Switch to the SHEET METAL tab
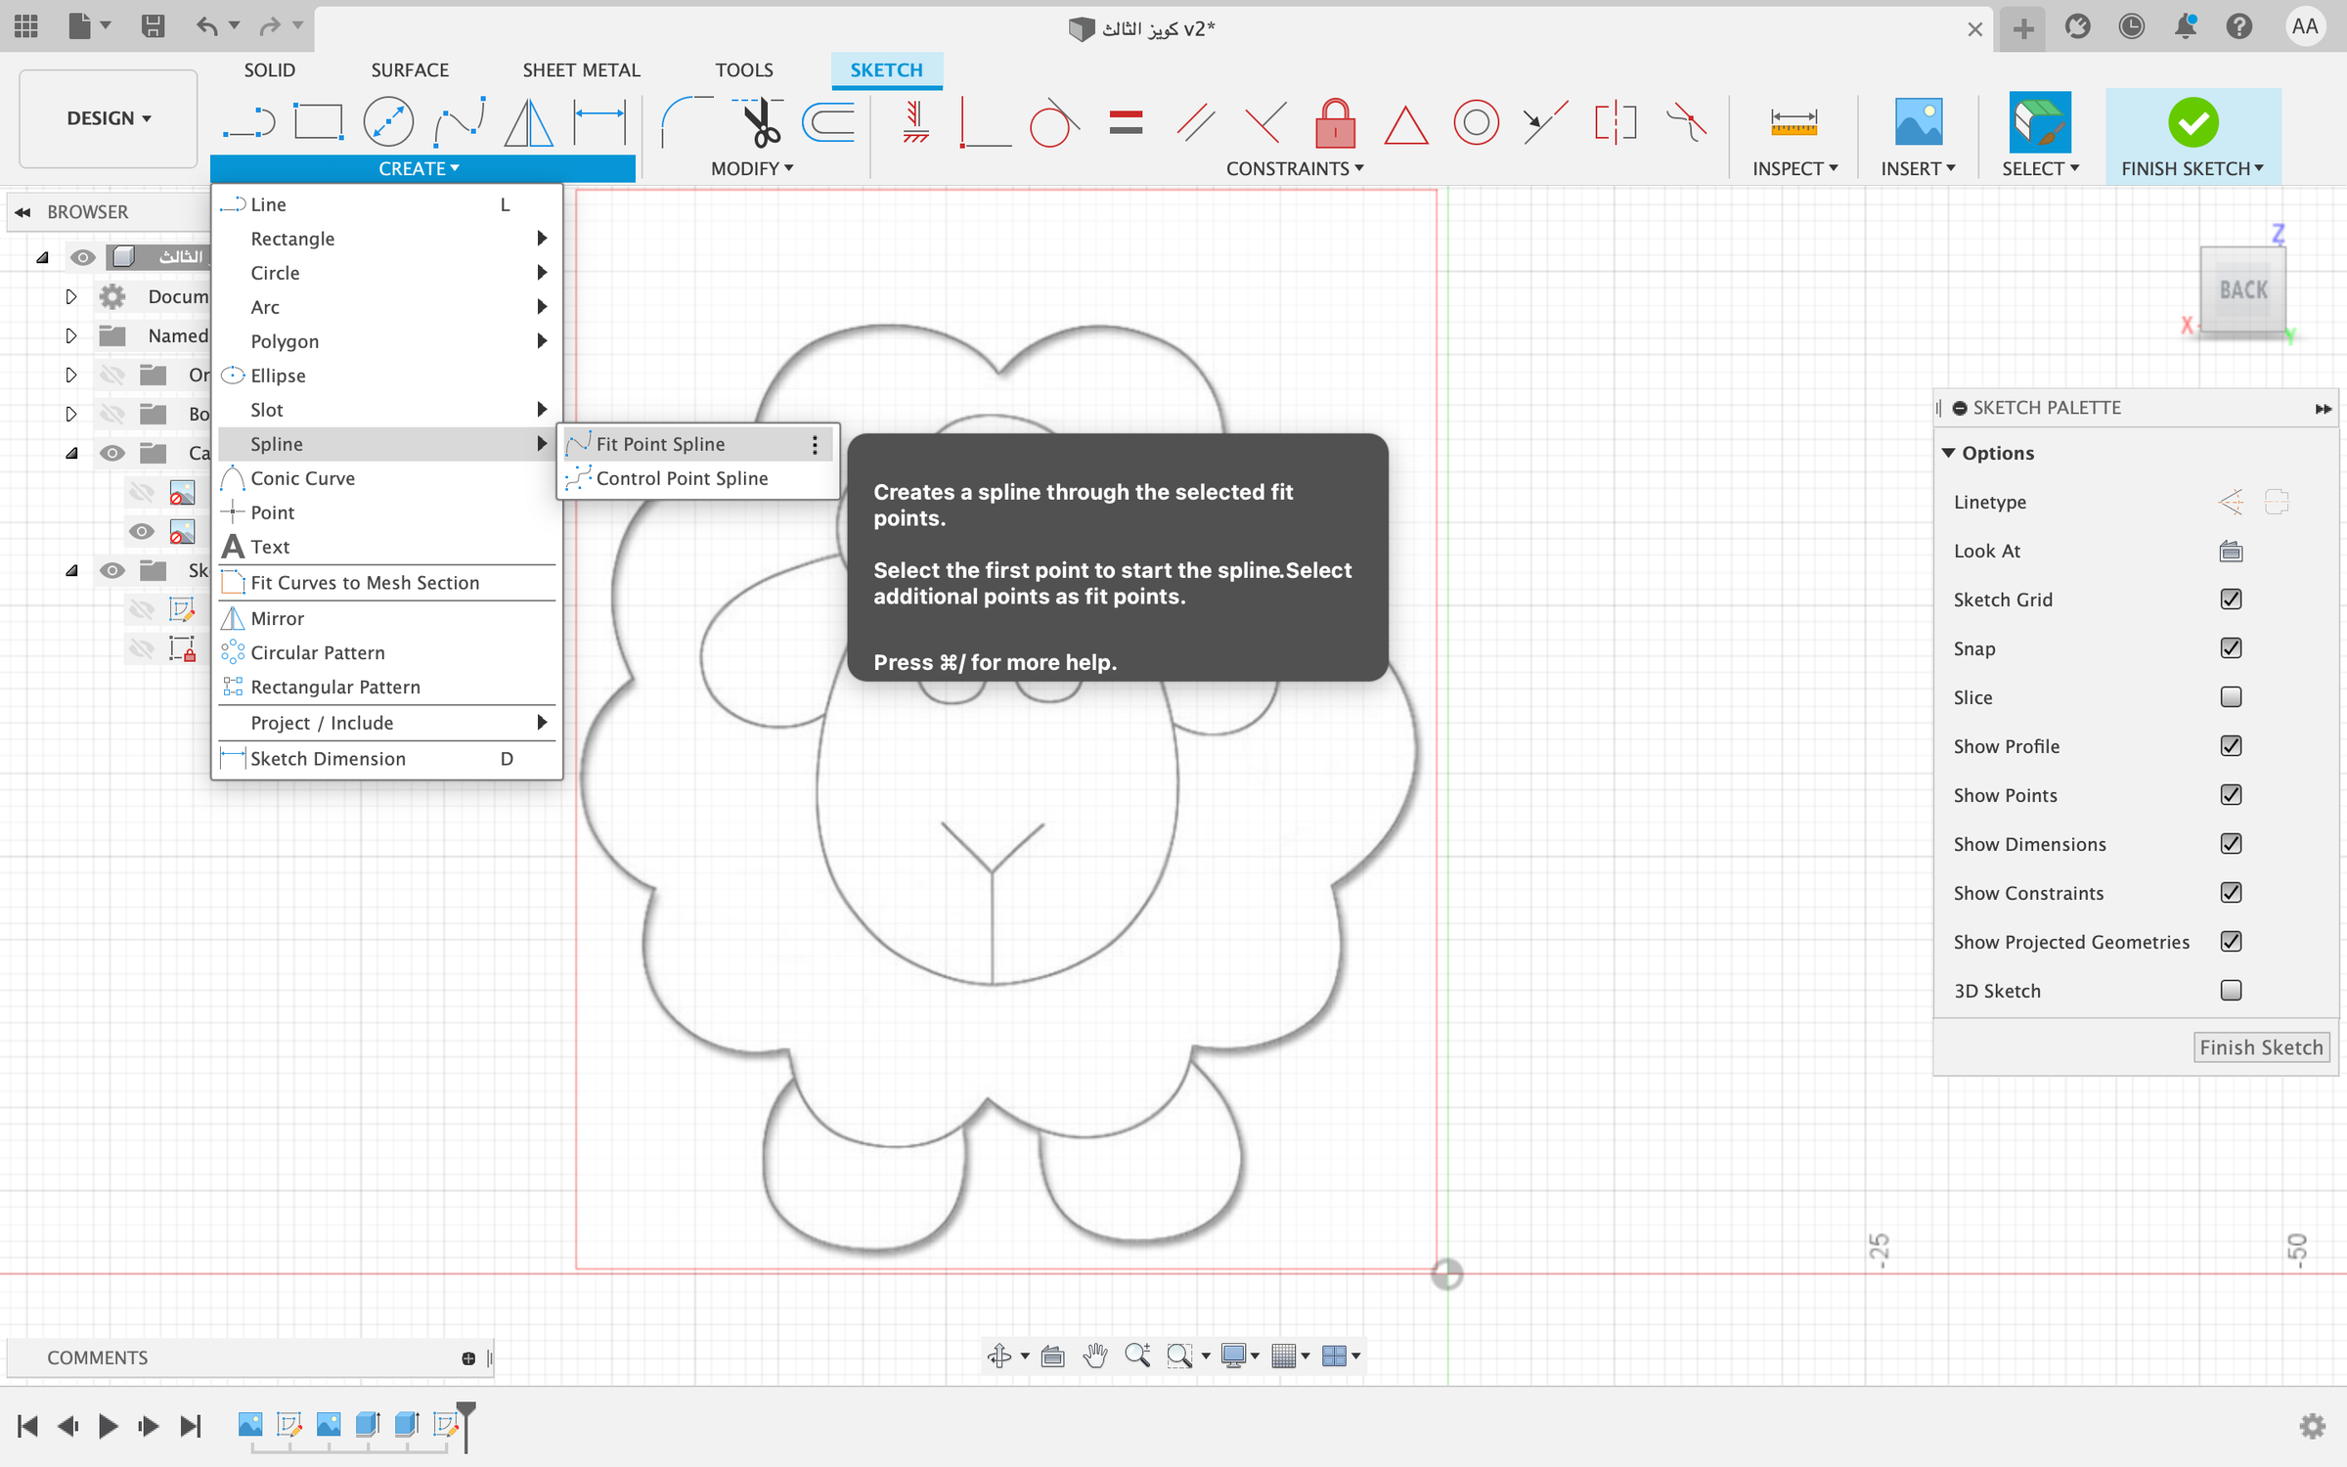The height and width of the screenshot is (1467, 2347). pyautogui.click(x=581, y=70)
